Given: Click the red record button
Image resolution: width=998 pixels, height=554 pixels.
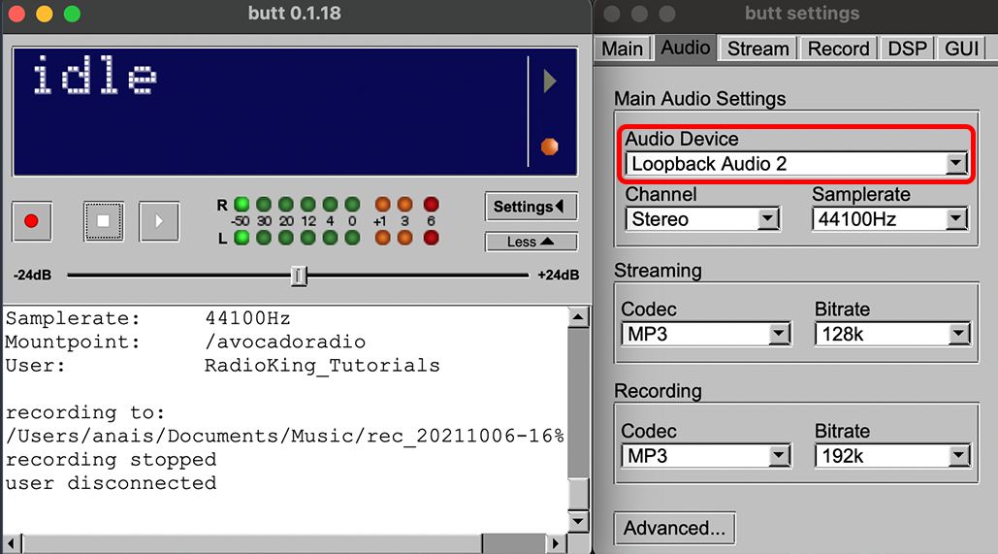Looking at the screenshot, I should (x=31, y=221).
